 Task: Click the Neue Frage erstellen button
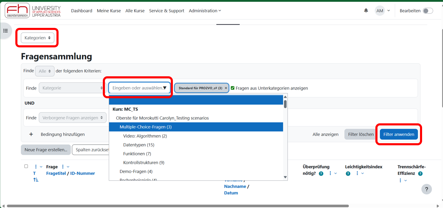pos(46,150)
